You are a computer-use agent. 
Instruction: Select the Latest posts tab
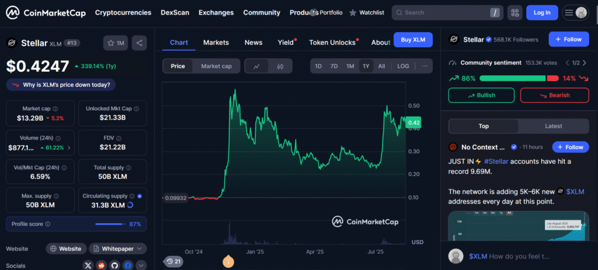[x=554, y=126]
